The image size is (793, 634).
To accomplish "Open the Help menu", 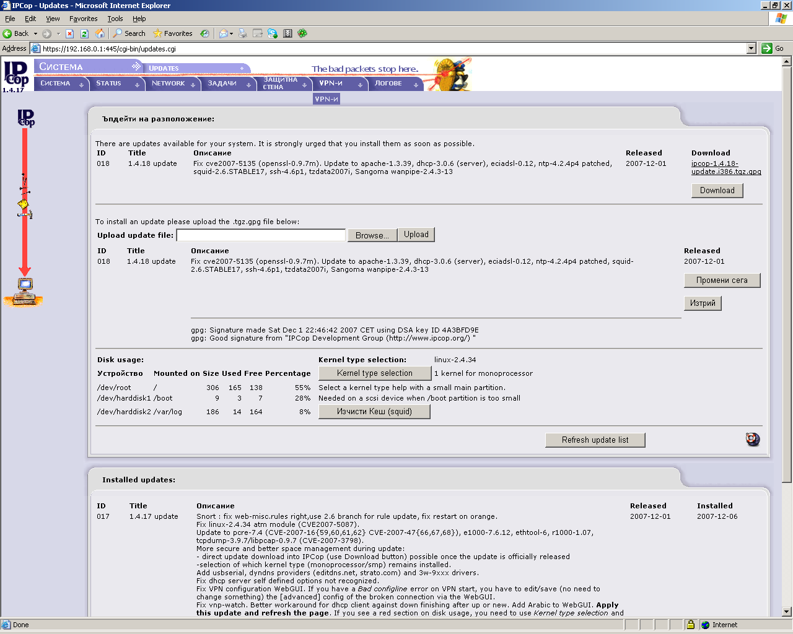I will (x=139, y=19).
